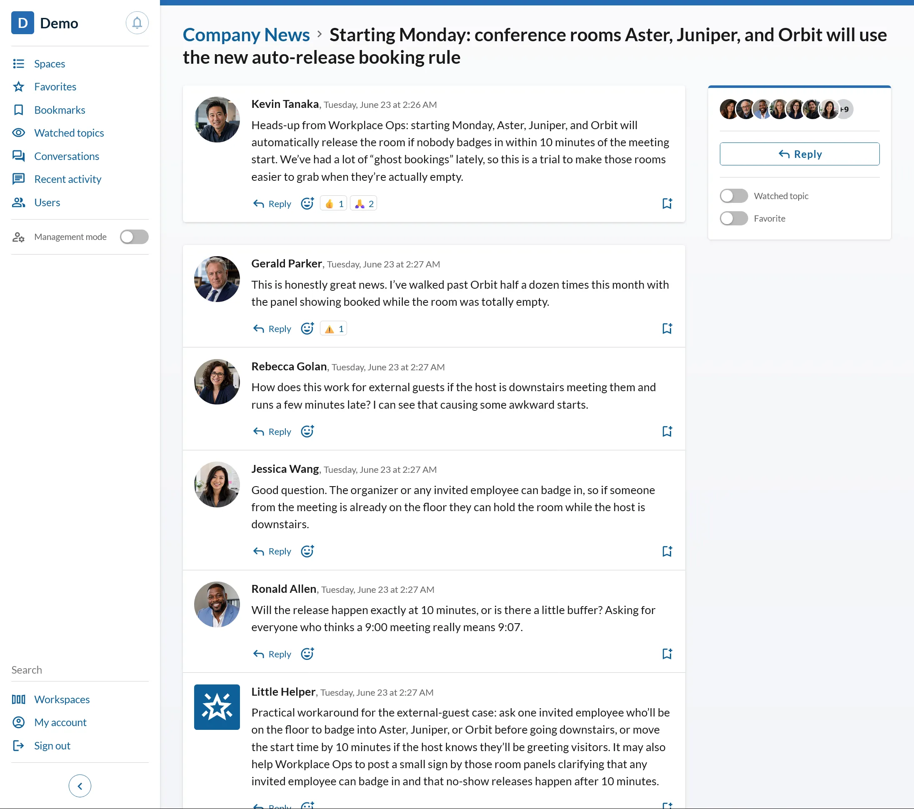This screenshot has width=914, height=809.
Task: Click the Conversations chat icon
Action: [x=18, y=156]
